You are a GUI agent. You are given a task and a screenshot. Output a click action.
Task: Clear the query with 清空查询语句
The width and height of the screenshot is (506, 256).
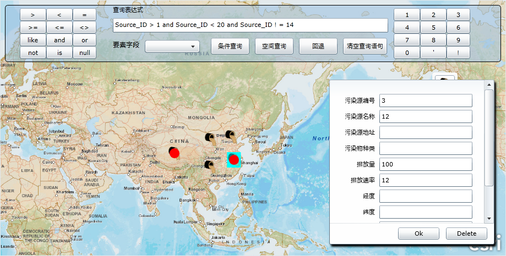[x=365, y=46]
